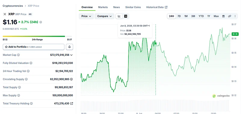Switch to the Overview tab
The width and height of the screenshot is (241, 114).
point(87,7)
